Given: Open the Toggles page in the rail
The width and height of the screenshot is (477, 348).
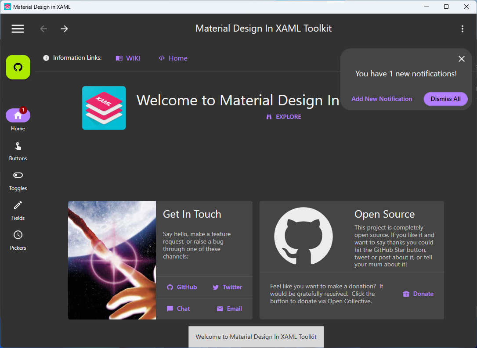Looking at the screenshot, I should [x=18, y=181].
